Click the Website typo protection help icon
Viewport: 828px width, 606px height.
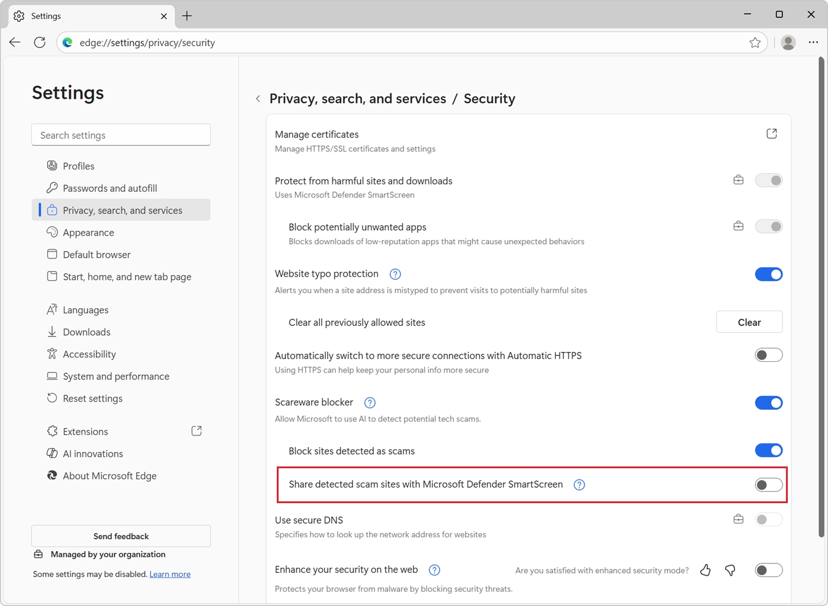394,274
